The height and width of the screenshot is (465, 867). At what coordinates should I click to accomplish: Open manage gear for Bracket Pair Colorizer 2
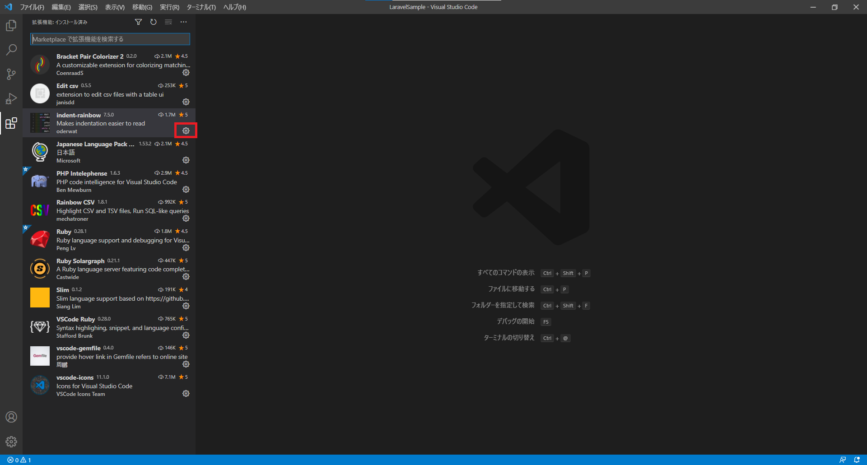pyautogui.click(x=186, y=73)
